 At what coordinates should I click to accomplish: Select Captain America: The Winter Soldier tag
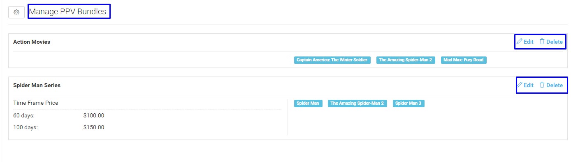332,60
